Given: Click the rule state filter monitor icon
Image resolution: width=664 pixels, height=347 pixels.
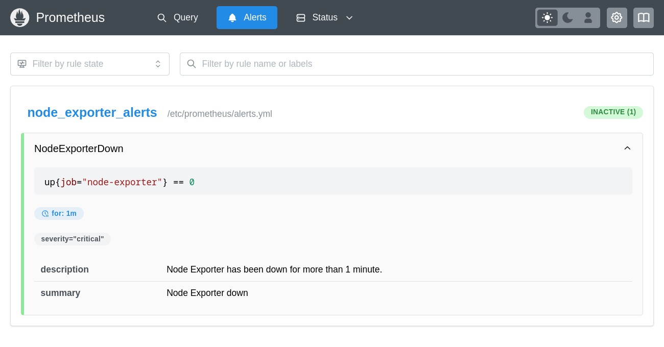Looking at the screenshot, I should (x=22, y=64).
